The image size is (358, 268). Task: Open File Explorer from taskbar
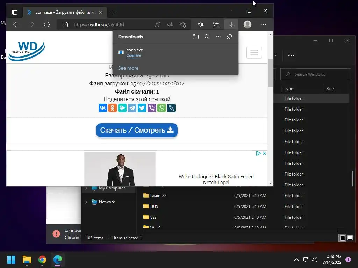27,260
